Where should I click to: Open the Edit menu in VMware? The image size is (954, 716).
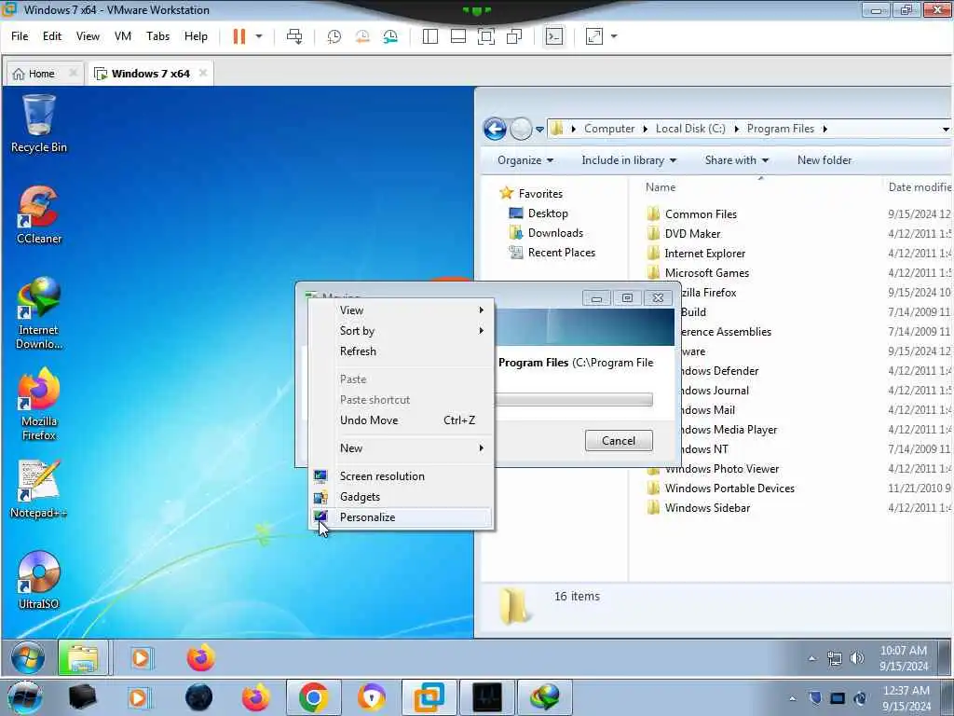point(52,36)
